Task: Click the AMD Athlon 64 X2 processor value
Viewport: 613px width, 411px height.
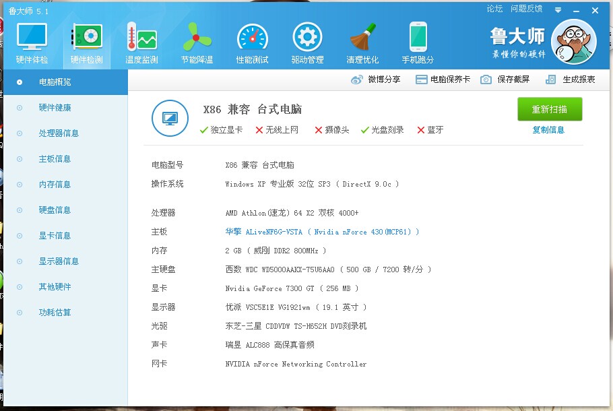Action: click(x=292, y=213)
